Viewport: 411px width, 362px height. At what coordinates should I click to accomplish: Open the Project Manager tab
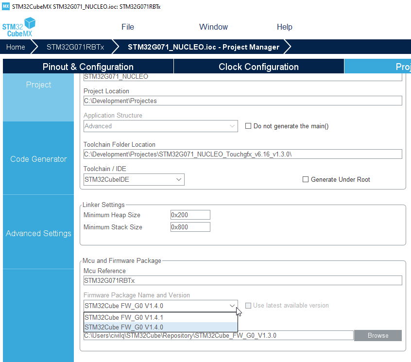pyautogui.click(x=377, y=67)
